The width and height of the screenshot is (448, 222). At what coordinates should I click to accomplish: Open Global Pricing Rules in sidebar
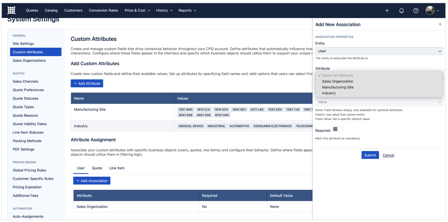[x=29, y=170]
